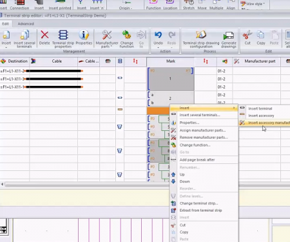Click the Destination column header
The image size is (290, 242).
pos(15,61)
